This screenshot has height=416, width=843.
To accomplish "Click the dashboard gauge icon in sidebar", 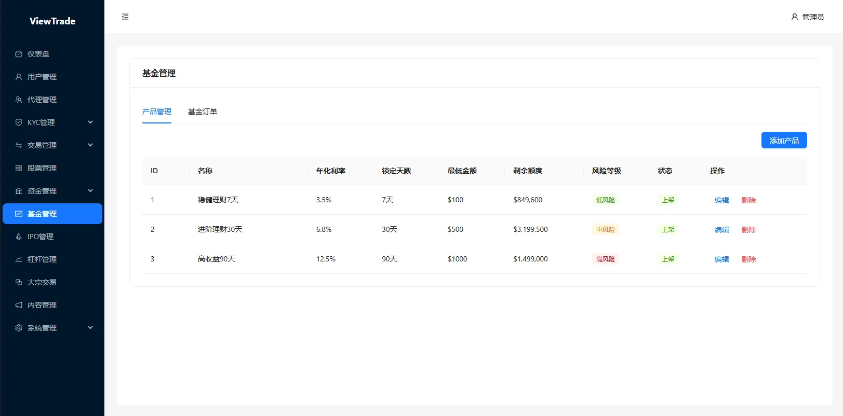I will [19, 54].
